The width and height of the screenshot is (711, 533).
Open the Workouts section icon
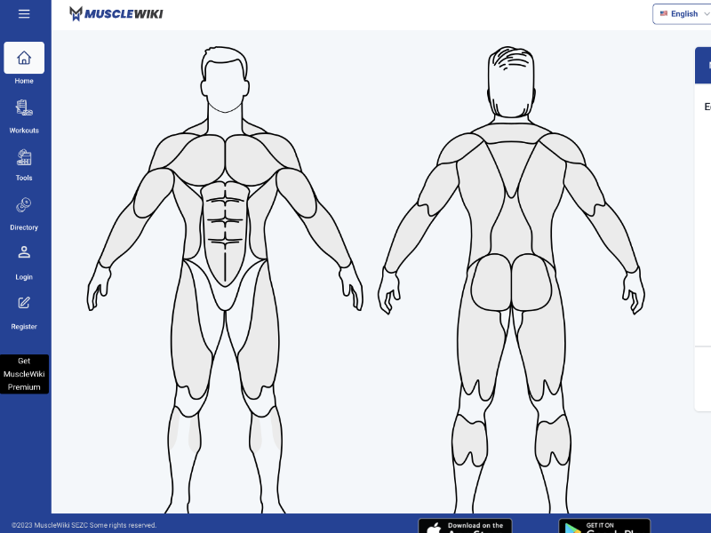[x=24, y=107]
